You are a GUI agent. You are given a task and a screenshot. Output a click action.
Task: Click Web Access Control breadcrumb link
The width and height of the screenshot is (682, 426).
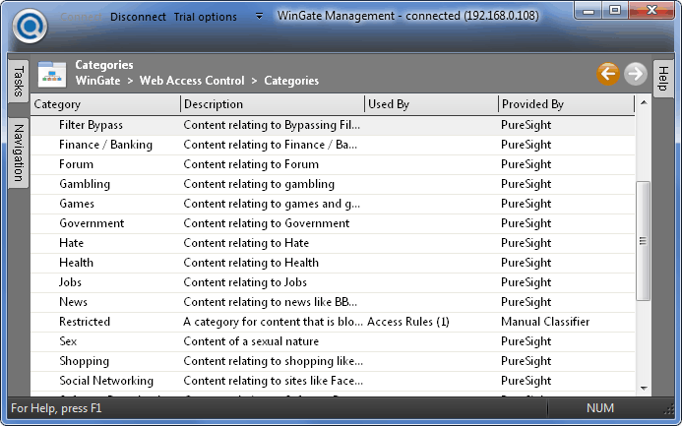tap(192, 81)
